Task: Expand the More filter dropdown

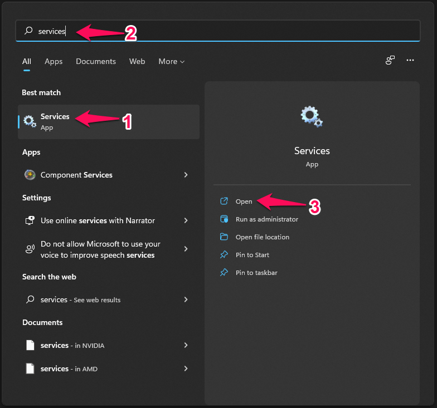Action: (x=171, y=61)
